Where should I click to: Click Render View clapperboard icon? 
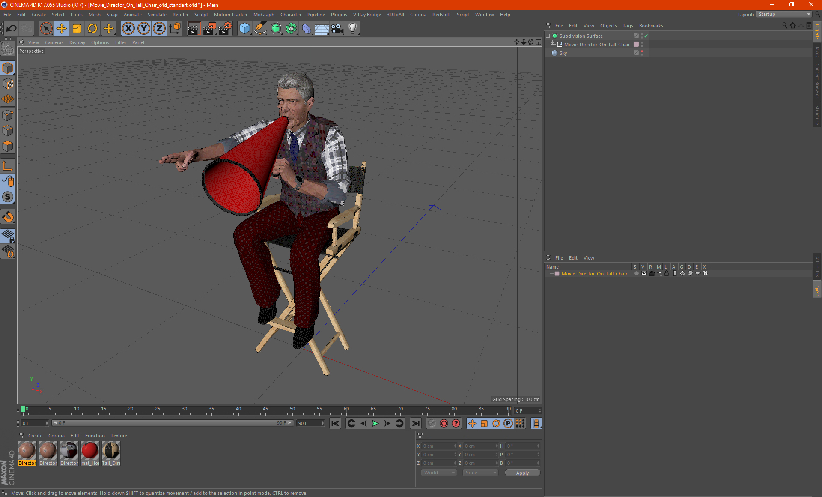(x=194, y=29)
